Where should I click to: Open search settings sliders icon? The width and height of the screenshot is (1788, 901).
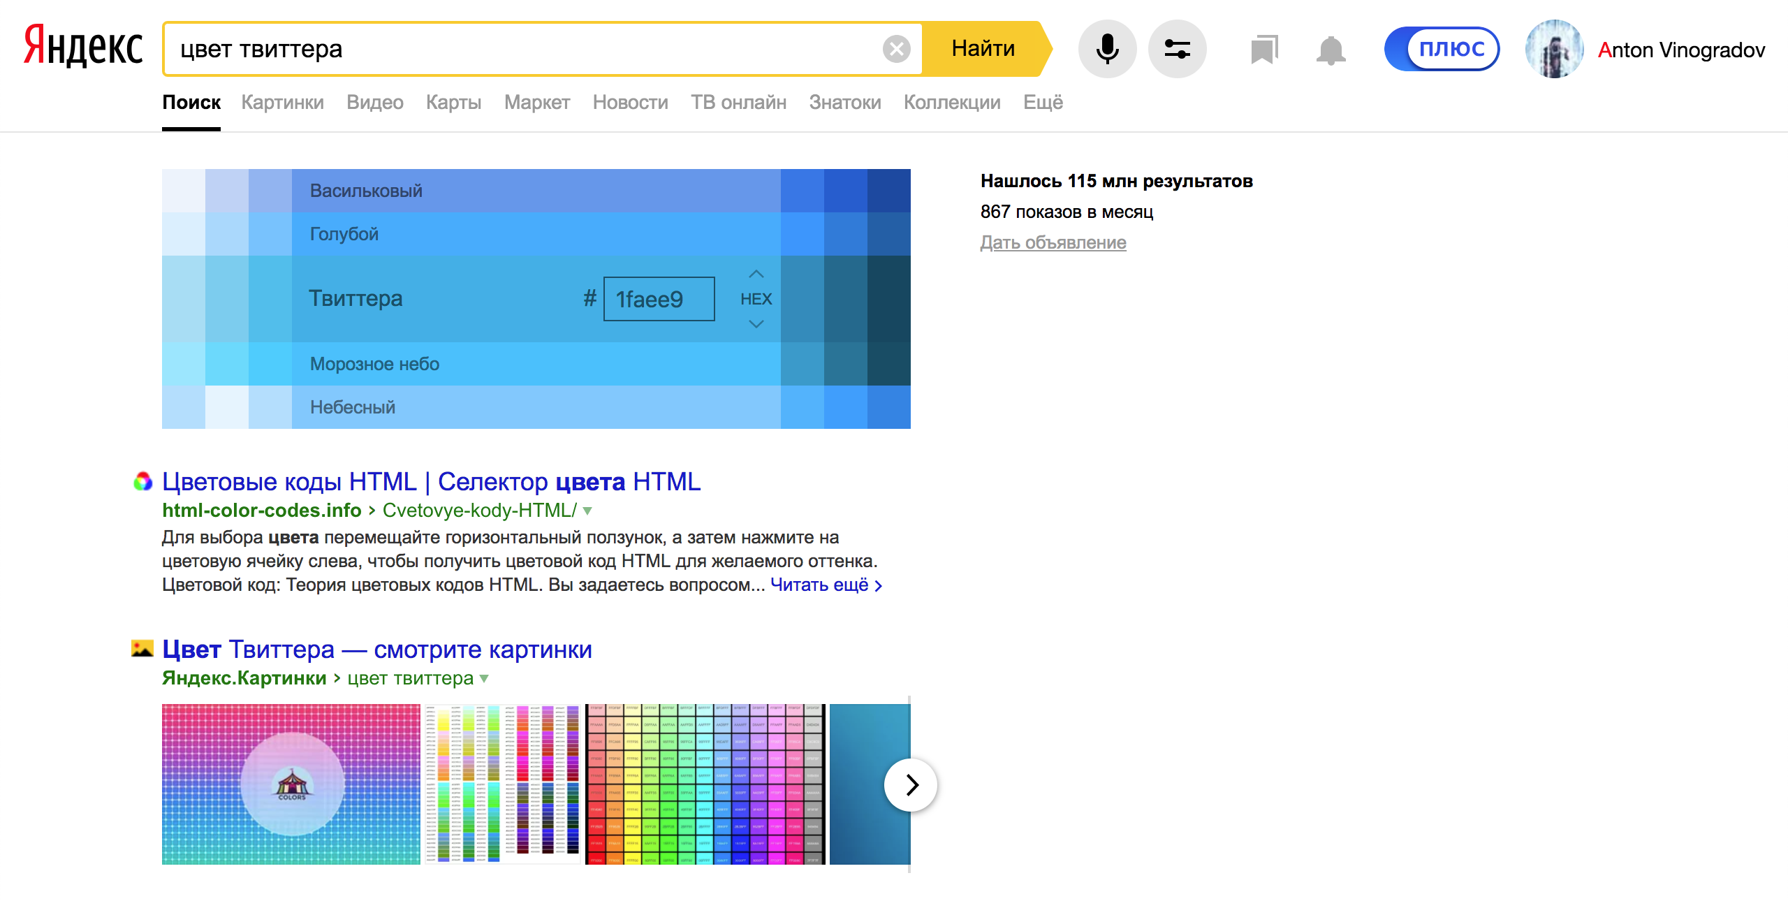1178,49
